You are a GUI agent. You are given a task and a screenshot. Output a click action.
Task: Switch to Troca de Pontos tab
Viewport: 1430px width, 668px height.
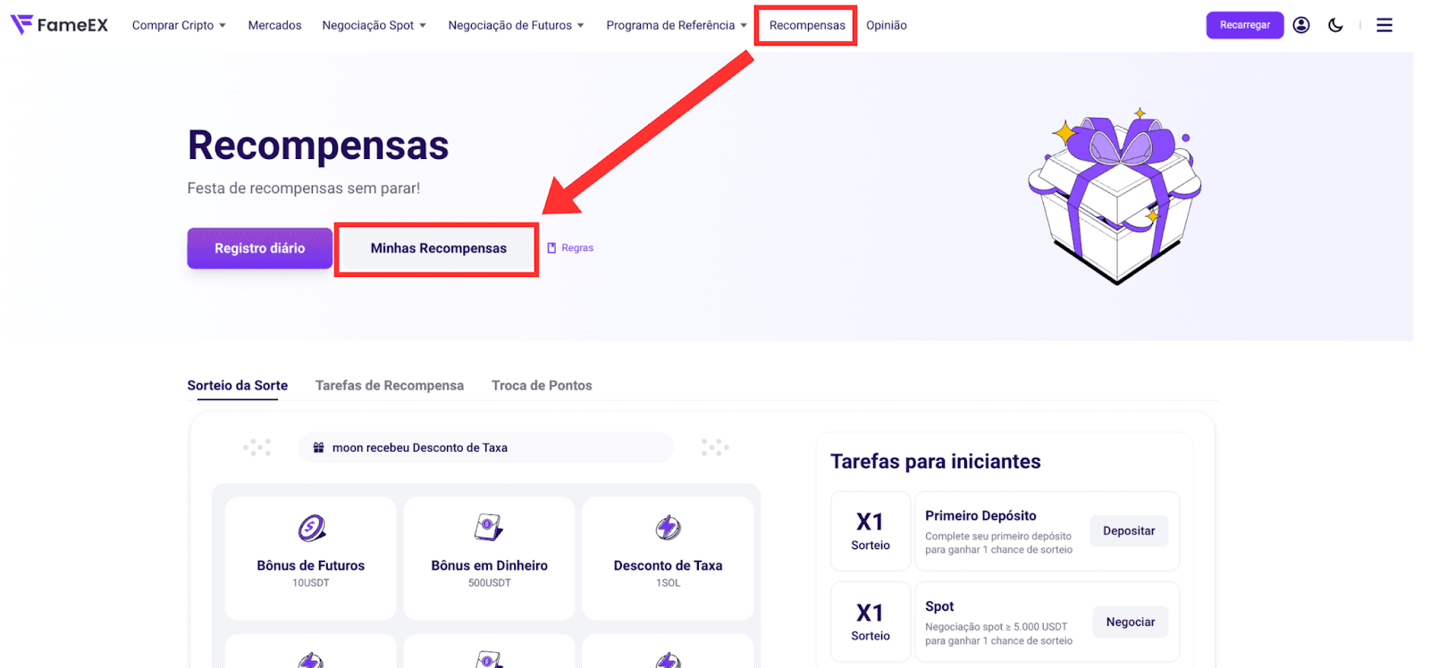[542, 386]
